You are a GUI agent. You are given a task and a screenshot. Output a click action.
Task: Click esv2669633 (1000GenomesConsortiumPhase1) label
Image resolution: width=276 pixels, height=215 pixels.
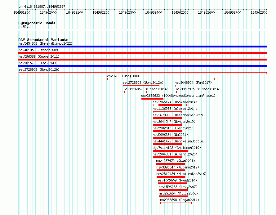[x=178, y=96]
